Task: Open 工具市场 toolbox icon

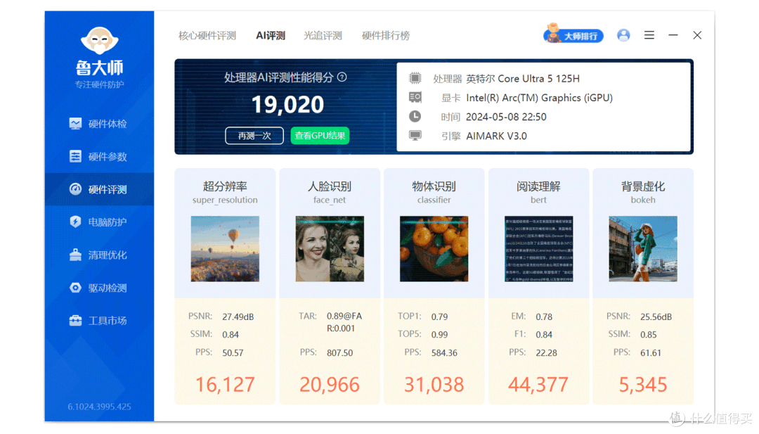Action: pyautogui.click(x=75, y=320)
